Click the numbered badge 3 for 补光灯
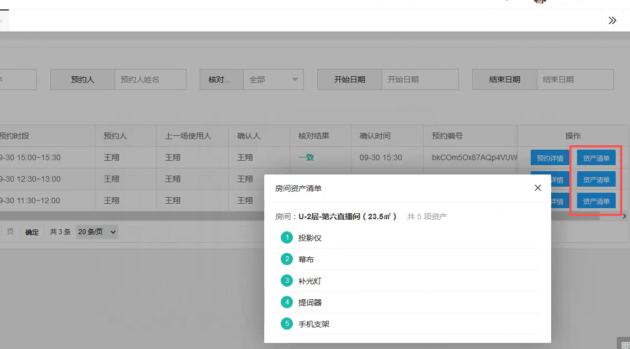 (287, 281)
